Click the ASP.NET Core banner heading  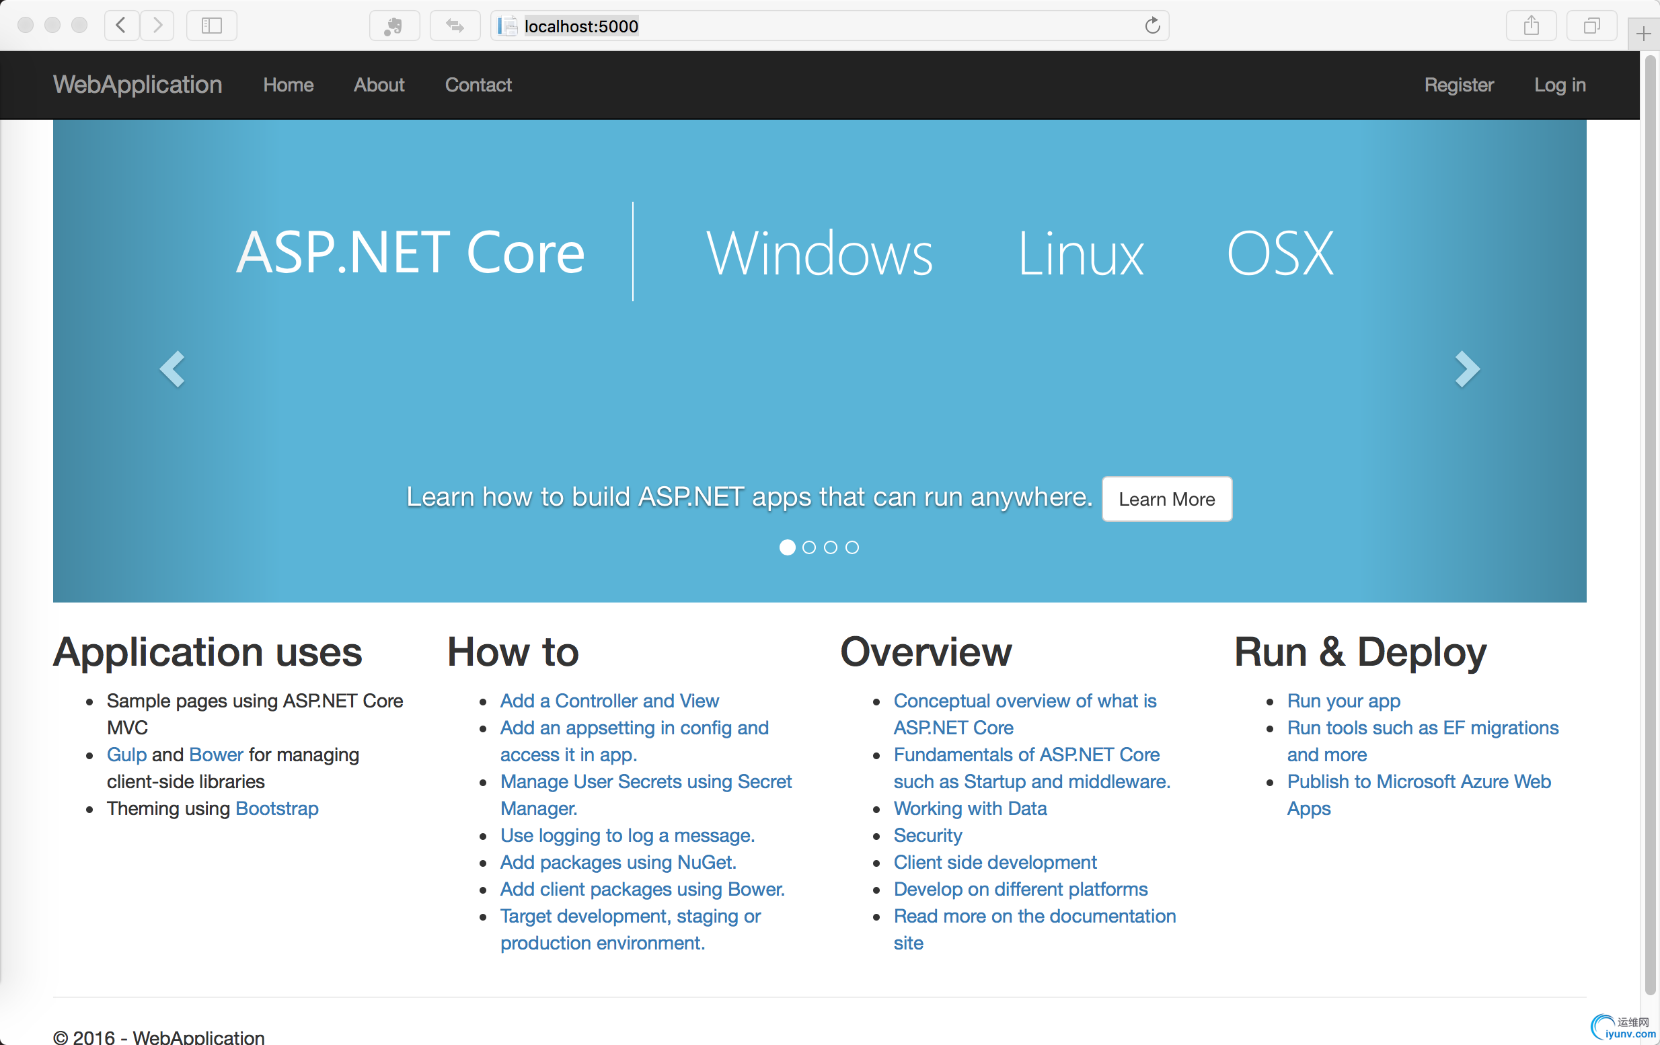(x=410, y=252)
